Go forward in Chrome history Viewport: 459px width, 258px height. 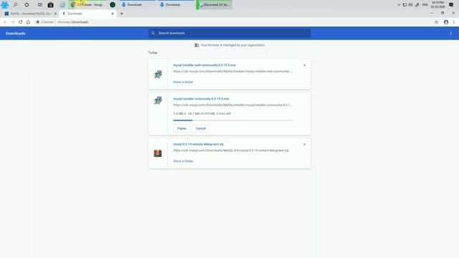[13, 22]
